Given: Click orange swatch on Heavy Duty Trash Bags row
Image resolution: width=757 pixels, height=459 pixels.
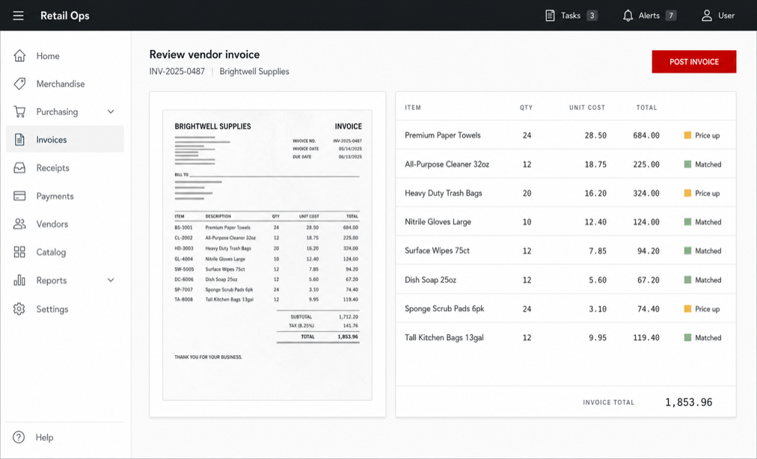Looking at the screenshot, I should [x=687, y=193].
